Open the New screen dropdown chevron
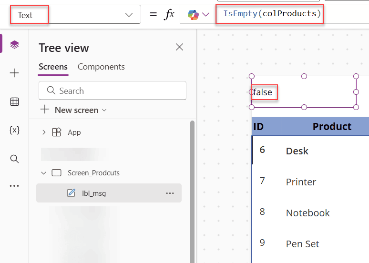The height and width of the screenshot is (263, 369). click(104, 110)
